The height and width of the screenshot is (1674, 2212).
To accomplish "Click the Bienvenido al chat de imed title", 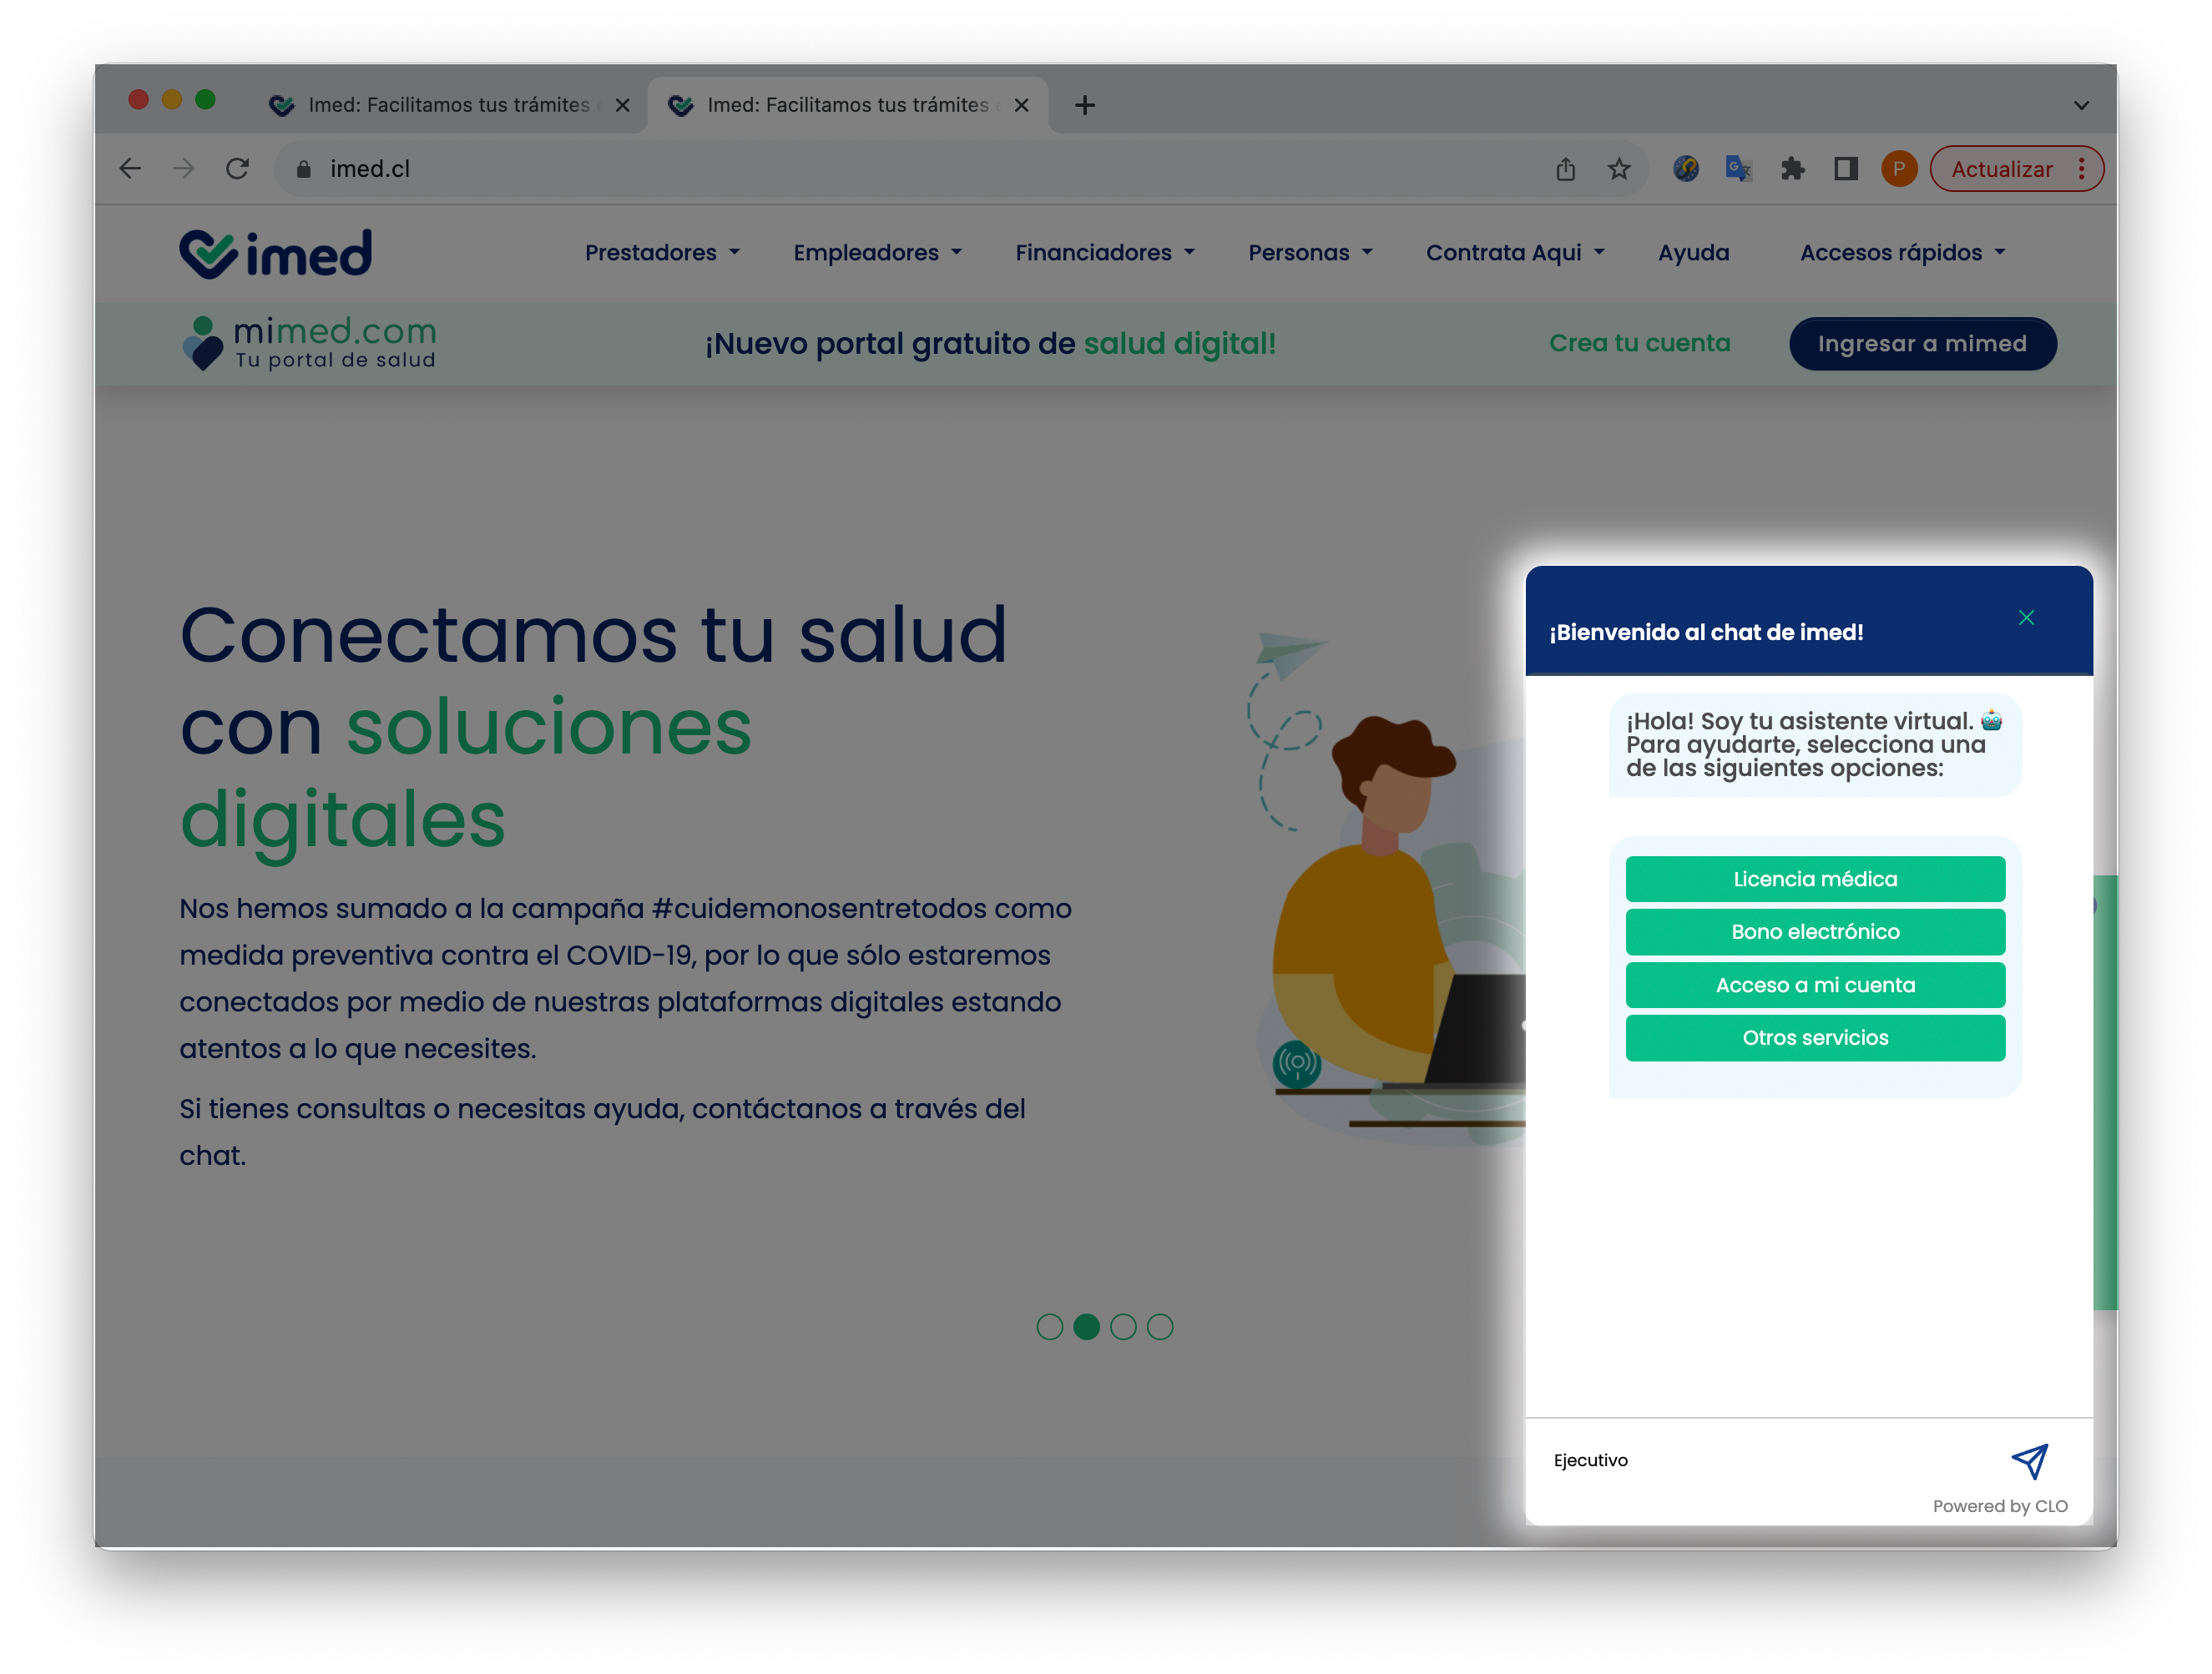I will point(1706,632).
